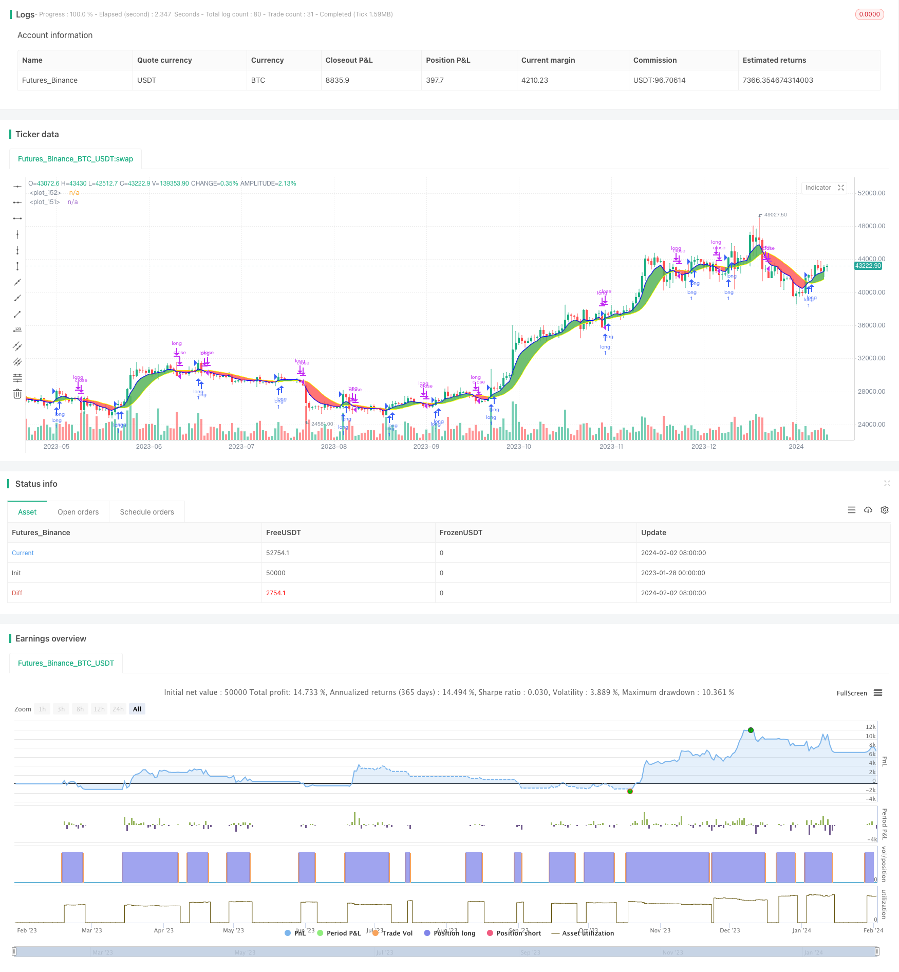Select the diagonal segment drawing tool
Viewport: 899px width, 972px height.
(x=17, y=314)
